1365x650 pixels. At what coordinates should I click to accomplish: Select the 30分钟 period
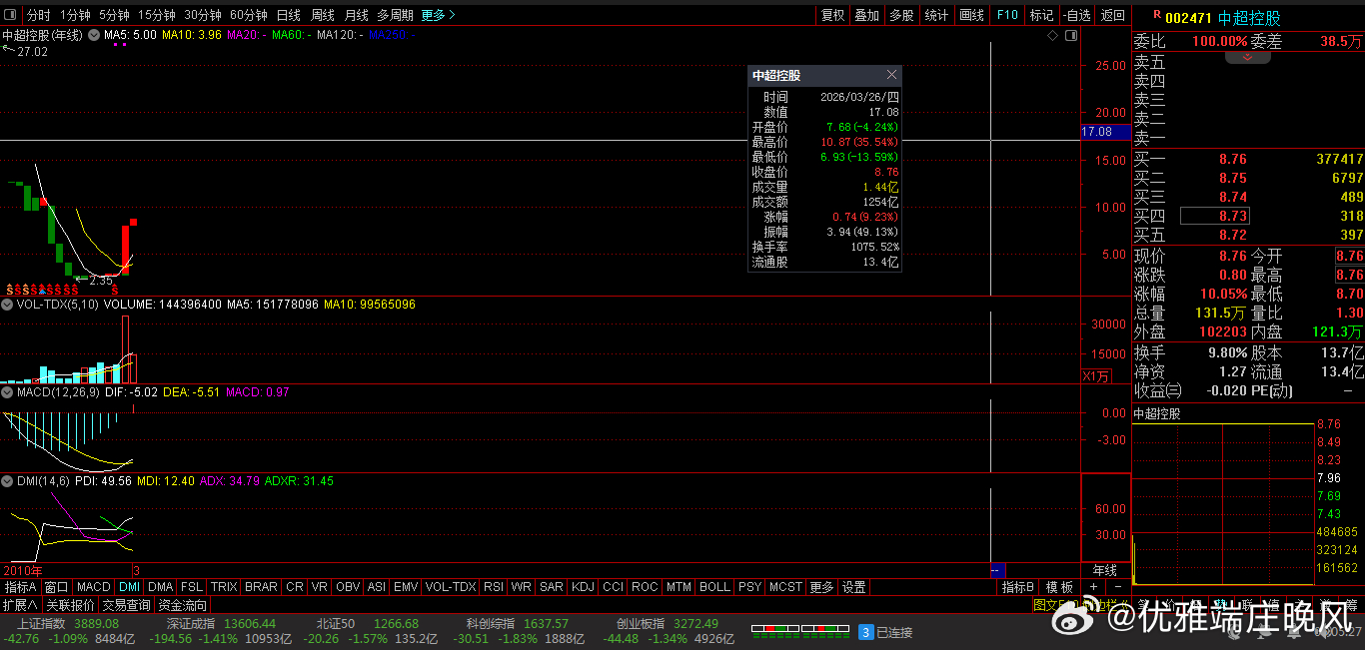click(x=203, y=15)
